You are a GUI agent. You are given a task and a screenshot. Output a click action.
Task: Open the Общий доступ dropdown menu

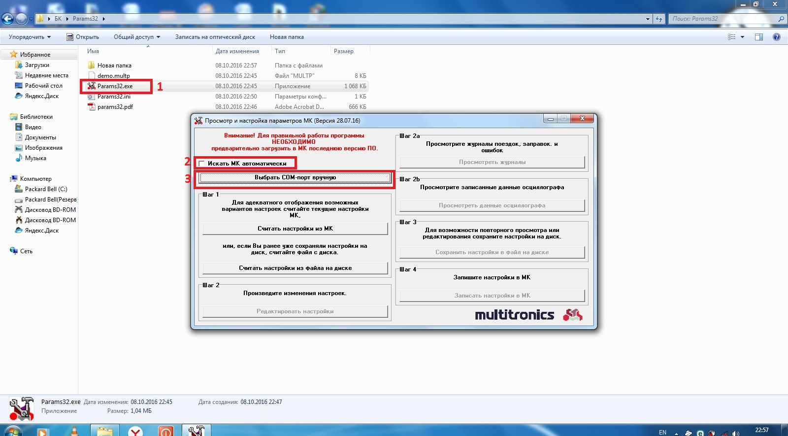click(x=137, y=37)
